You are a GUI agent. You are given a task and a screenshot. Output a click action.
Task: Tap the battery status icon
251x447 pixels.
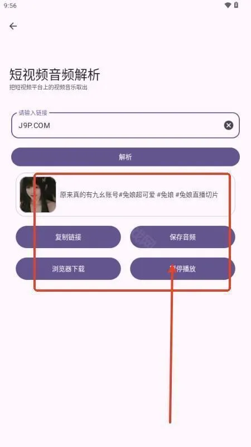[x=236, y=5]
